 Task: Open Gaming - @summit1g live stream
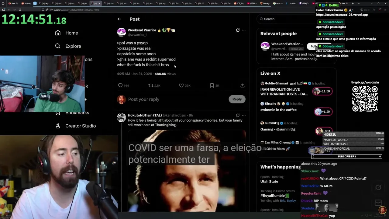pos(278,129)
